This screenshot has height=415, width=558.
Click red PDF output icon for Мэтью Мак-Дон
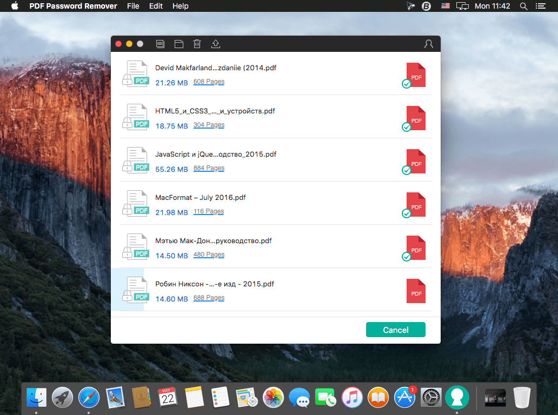coord(416,248)
